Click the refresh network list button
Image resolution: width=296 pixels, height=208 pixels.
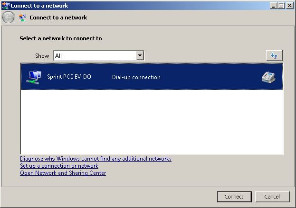[x=274, y=55]
